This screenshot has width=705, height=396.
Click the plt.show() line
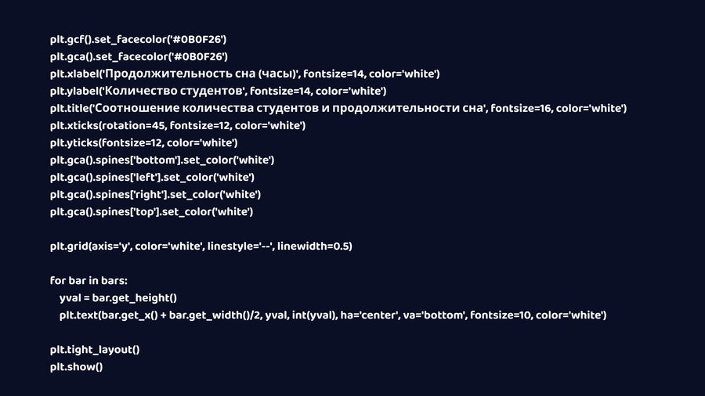(x=77, y=367)
